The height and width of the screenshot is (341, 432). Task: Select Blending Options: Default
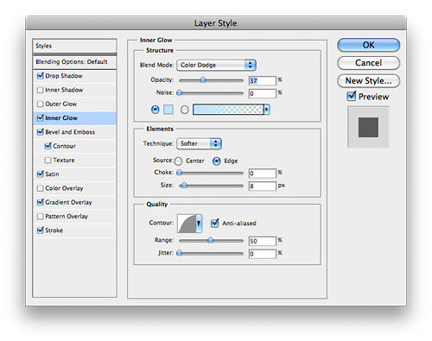74,62
